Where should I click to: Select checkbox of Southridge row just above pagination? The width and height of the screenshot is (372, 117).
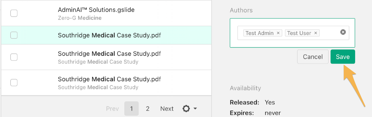point(14,83)
